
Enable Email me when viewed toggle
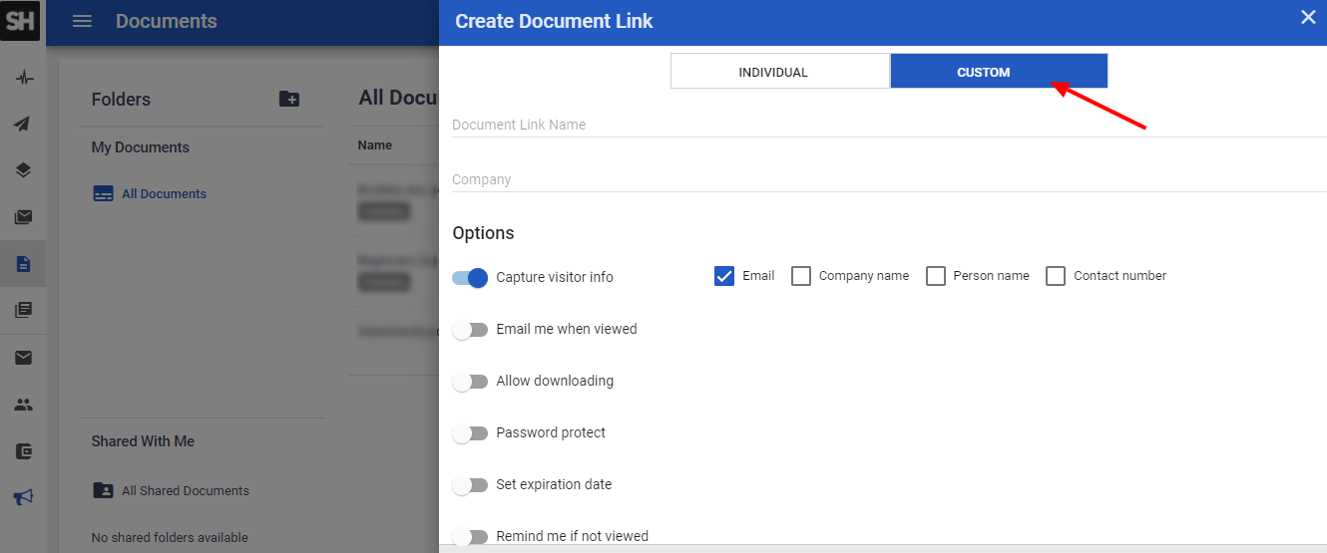click(470, 330)
